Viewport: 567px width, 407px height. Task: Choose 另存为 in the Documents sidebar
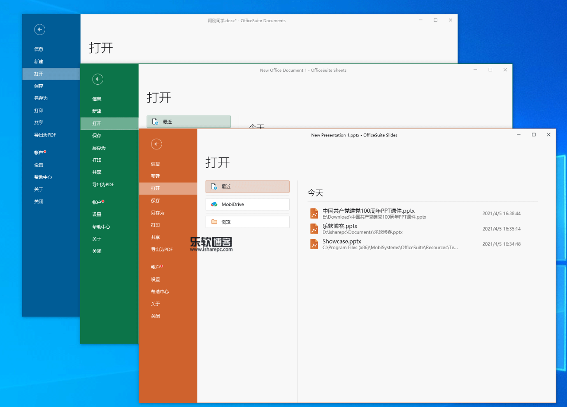coord(41,98)
